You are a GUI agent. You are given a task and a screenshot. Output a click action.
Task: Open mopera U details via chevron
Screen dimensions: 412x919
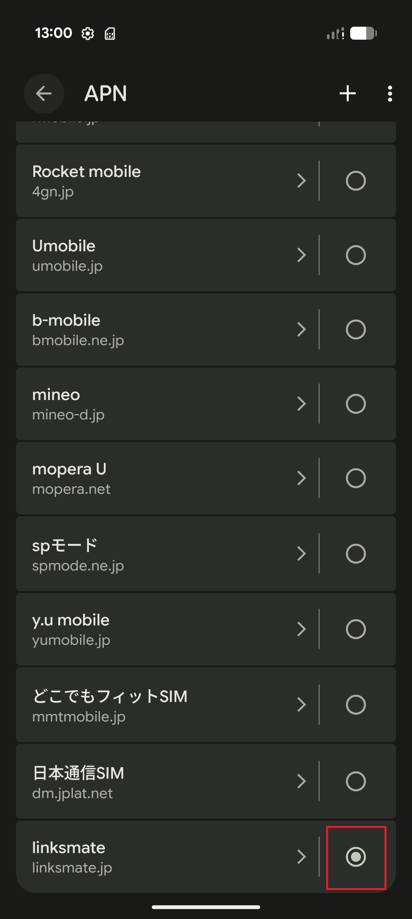coord(301,478)
